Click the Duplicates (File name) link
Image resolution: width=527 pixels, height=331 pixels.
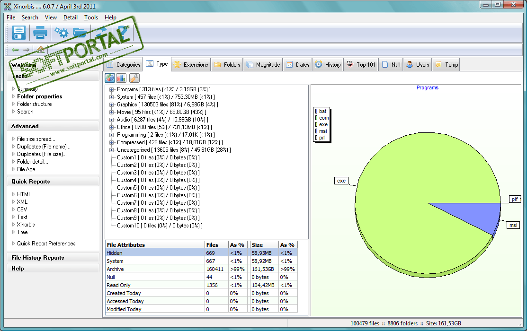click(x=44, y=147)
